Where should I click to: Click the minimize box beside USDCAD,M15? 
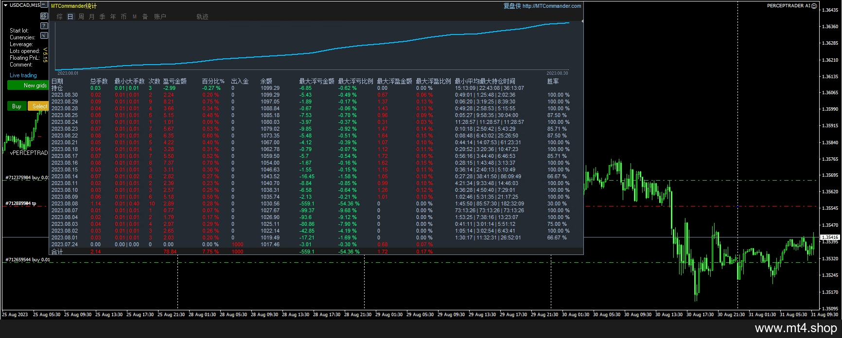tap(44, 5)
